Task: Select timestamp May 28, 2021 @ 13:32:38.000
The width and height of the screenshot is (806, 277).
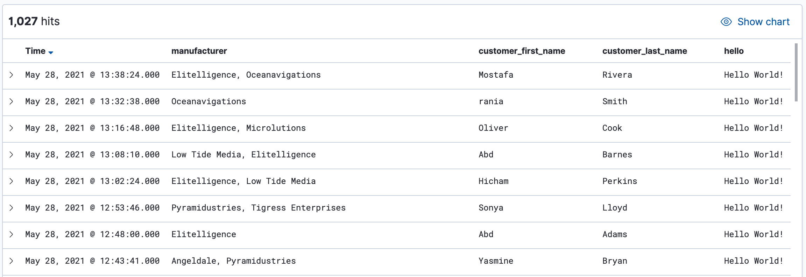Action: (x=92, y=101)
